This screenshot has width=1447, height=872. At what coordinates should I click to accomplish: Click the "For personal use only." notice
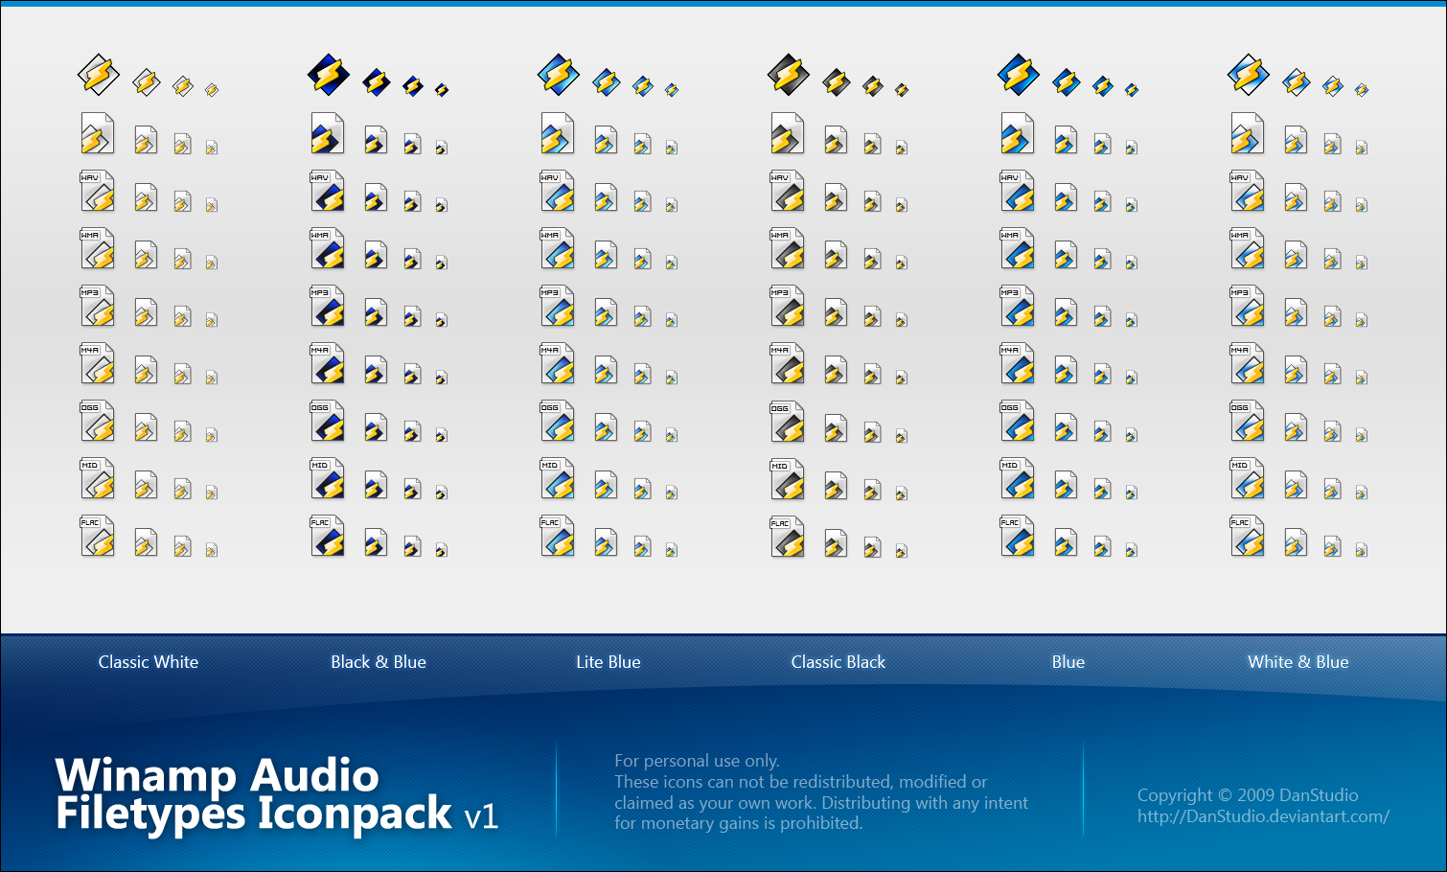click(697, 761)
